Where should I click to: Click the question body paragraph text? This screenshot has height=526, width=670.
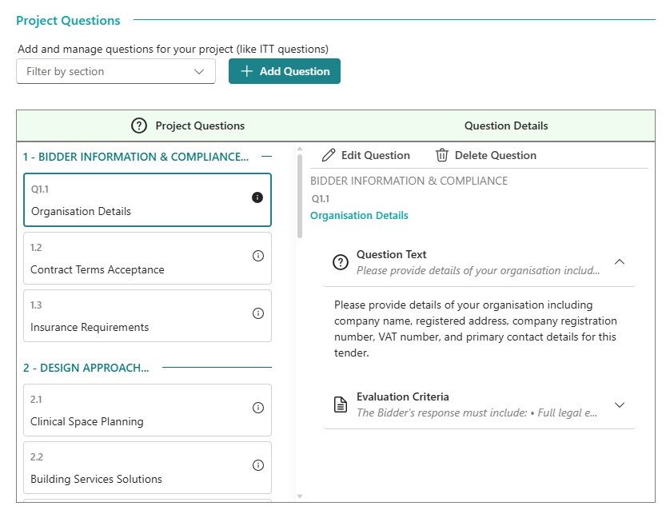[475, 329]
